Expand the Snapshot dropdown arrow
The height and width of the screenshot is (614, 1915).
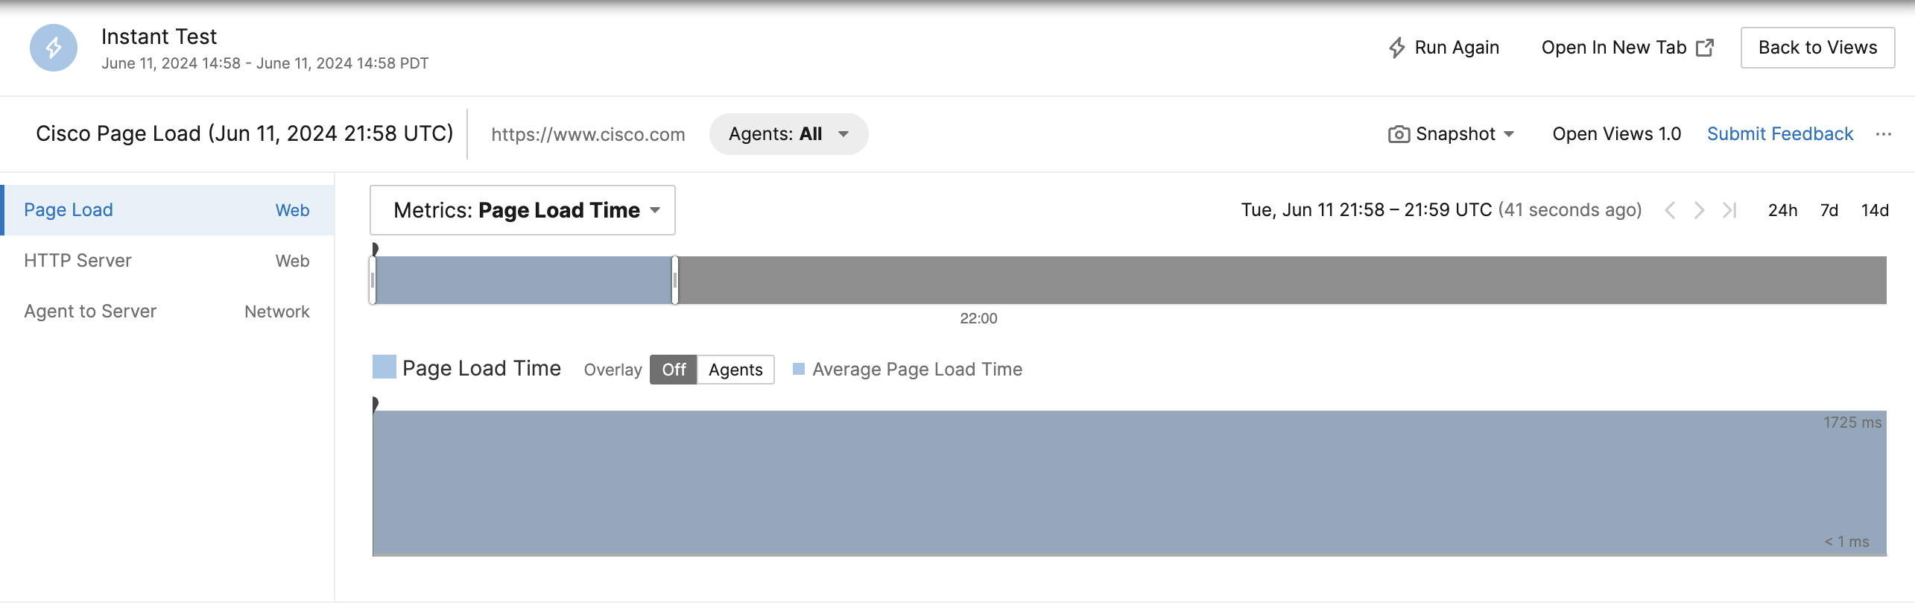pyautogui.click(x=1510, y=134)
